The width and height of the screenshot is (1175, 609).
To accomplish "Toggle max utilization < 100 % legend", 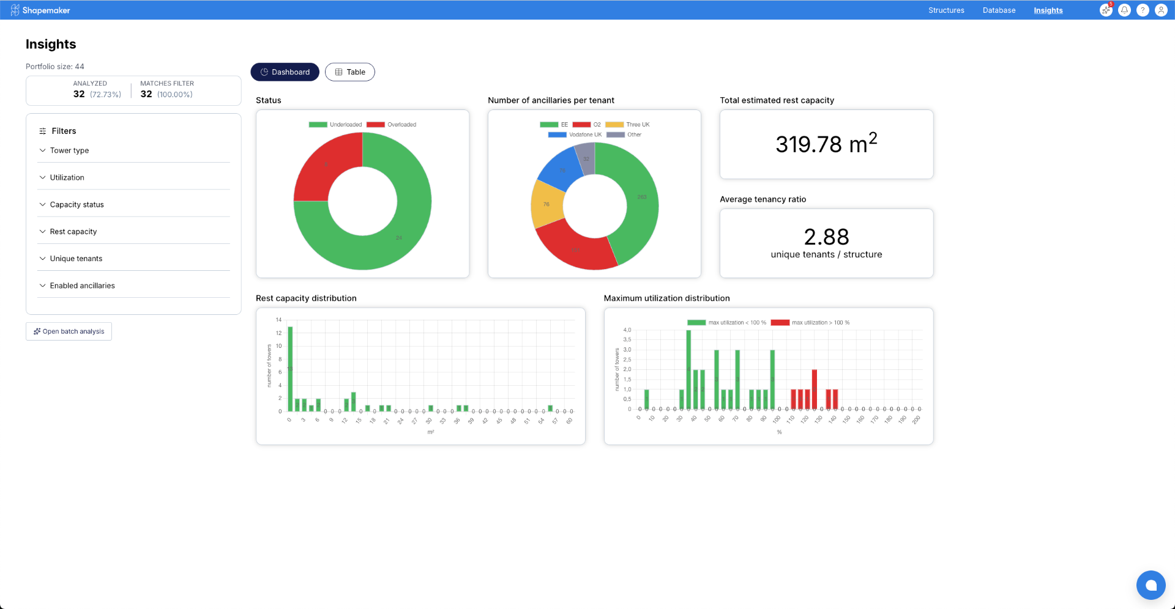I will [727, 323].
